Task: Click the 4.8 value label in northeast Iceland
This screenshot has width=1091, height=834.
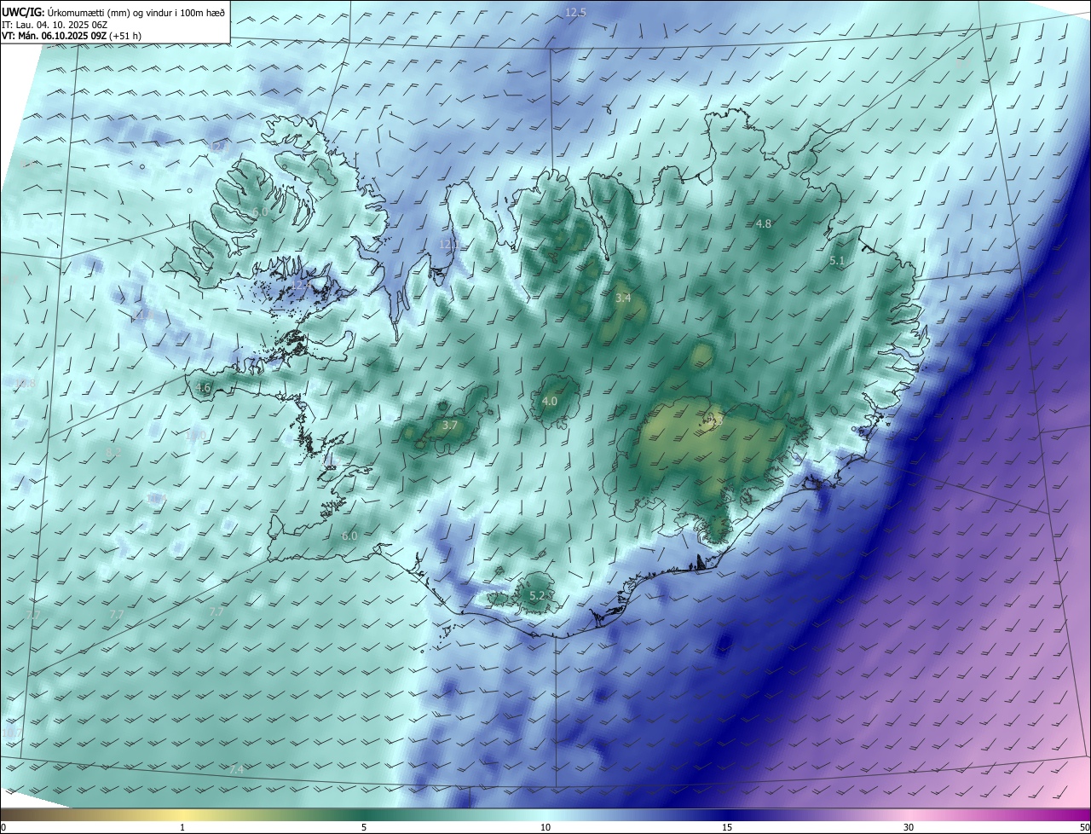Action: (x=764, y=223)
